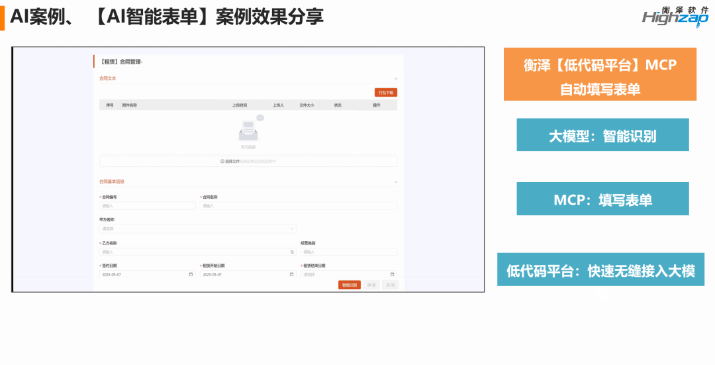Open calendar icon for 签约日期
Viewport: 715px width, 365px height.
pos(191,274)
